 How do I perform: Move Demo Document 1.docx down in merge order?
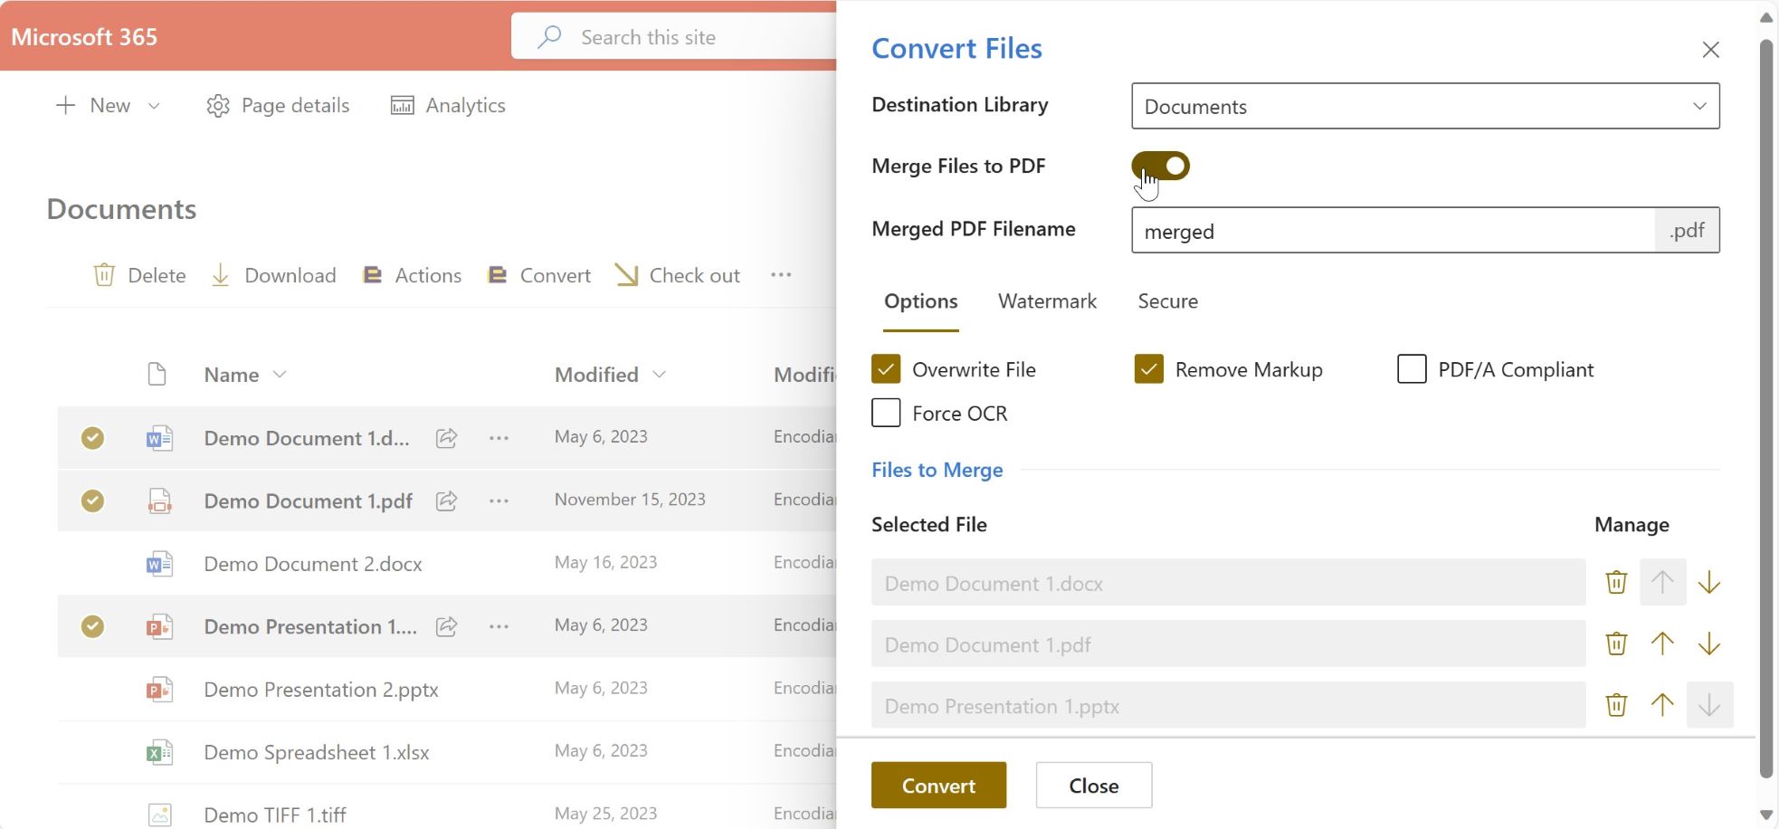tap(1709, 582)
